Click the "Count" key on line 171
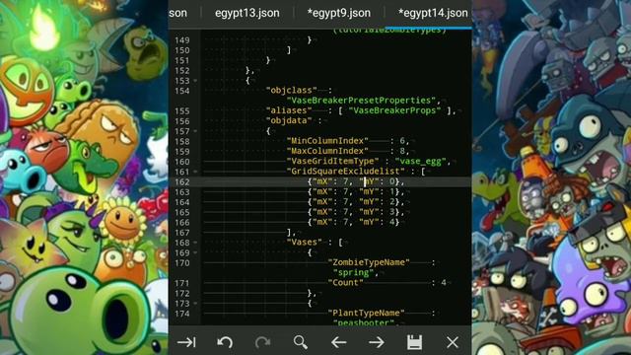The image size is (631, 355). tap(345, 283)
